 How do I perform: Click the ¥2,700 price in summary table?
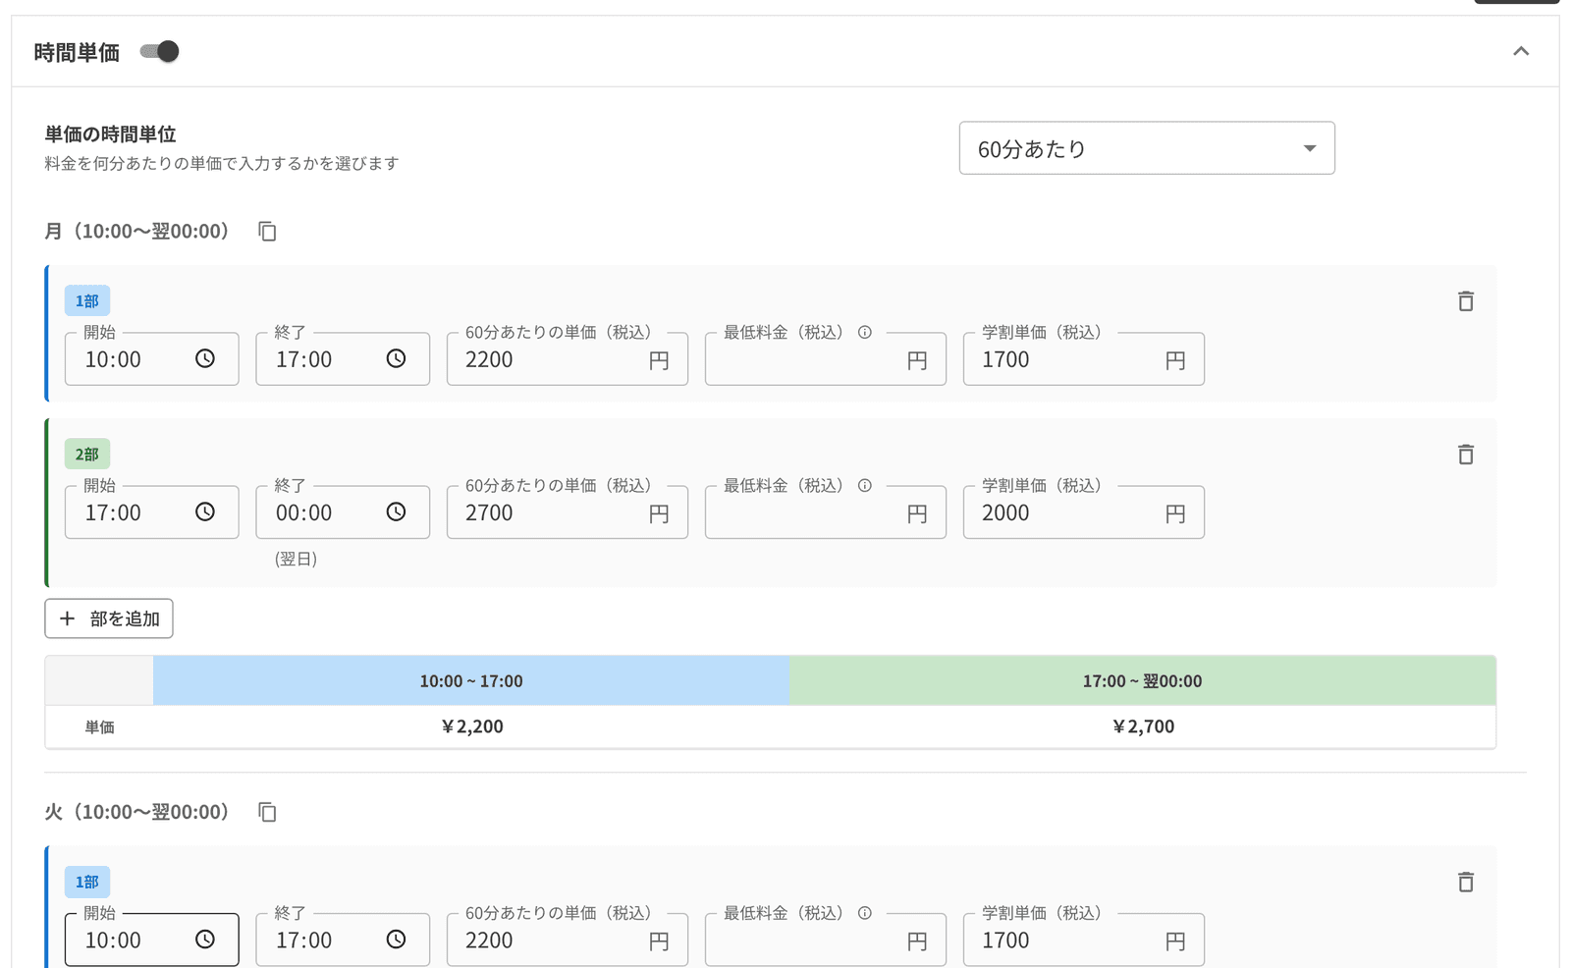click(1143, 726)
